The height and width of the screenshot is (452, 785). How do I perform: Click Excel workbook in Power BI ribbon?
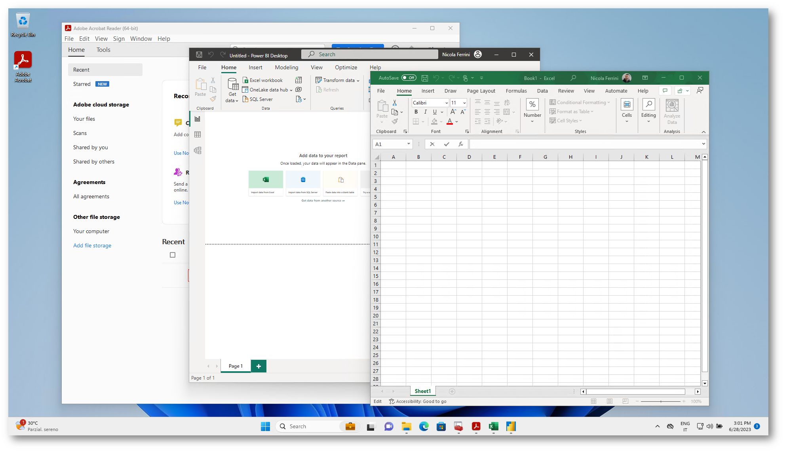pyautogui.click(x=262, y=80)
